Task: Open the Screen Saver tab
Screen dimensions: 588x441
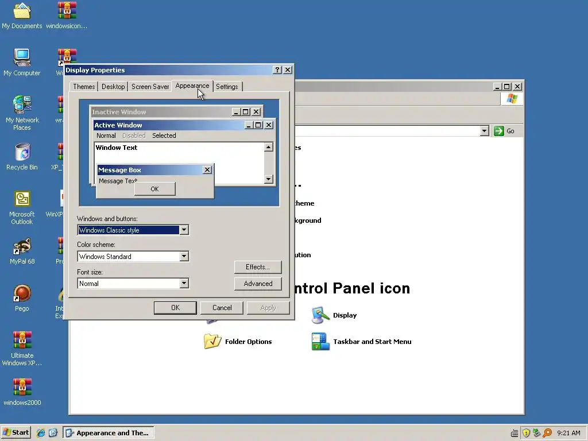Action: point(150,87)
